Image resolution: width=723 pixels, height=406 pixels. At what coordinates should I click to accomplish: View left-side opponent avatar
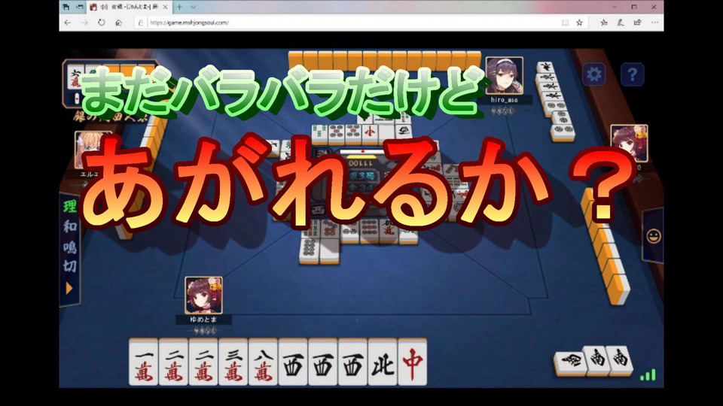click(x=92, y=150)
